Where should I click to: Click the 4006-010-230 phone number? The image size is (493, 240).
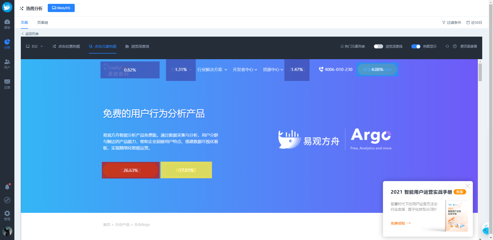pos(338,69)
